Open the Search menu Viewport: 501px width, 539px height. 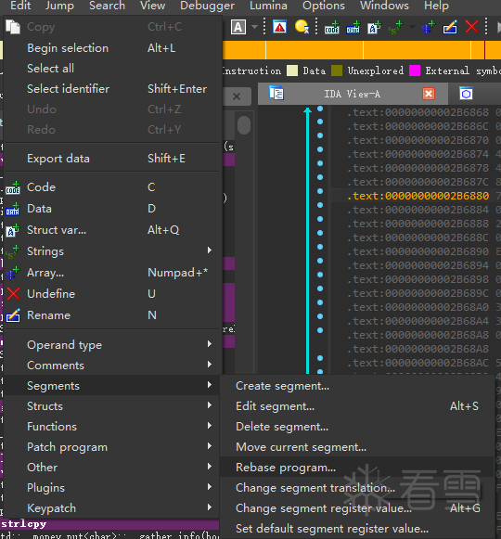point(107,6)
